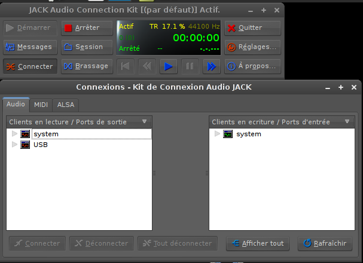Maximize the JACK Audio Connection Kit window

[264, 10]
